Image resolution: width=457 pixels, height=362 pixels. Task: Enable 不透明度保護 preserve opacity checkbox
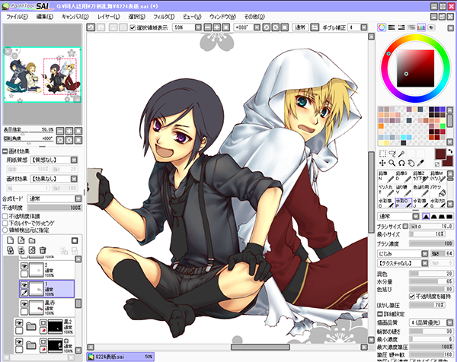5,216
